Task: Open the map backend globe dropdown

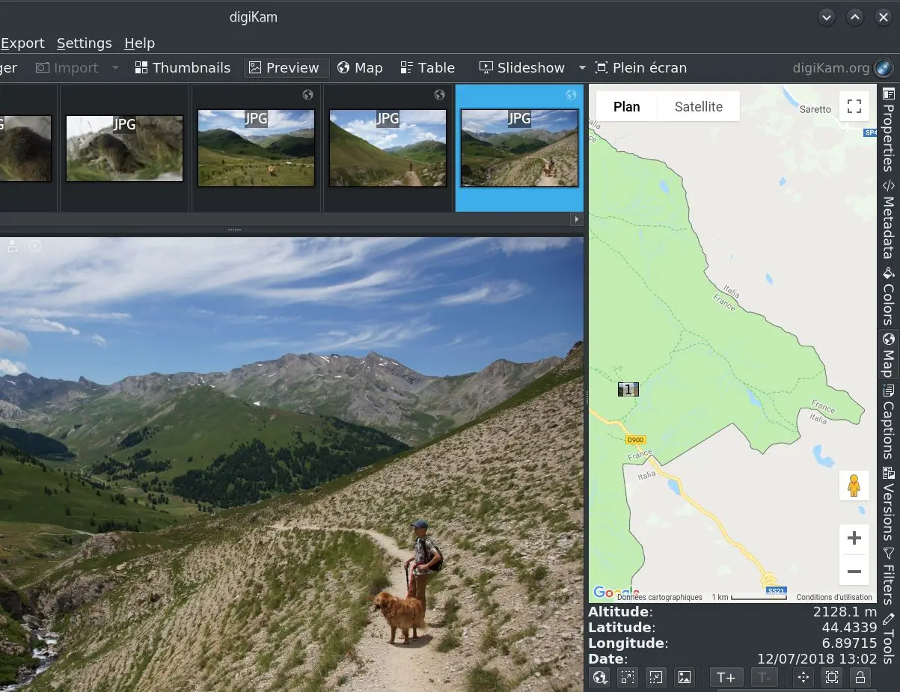Action: pyautogui.click(x=599, y=677)
